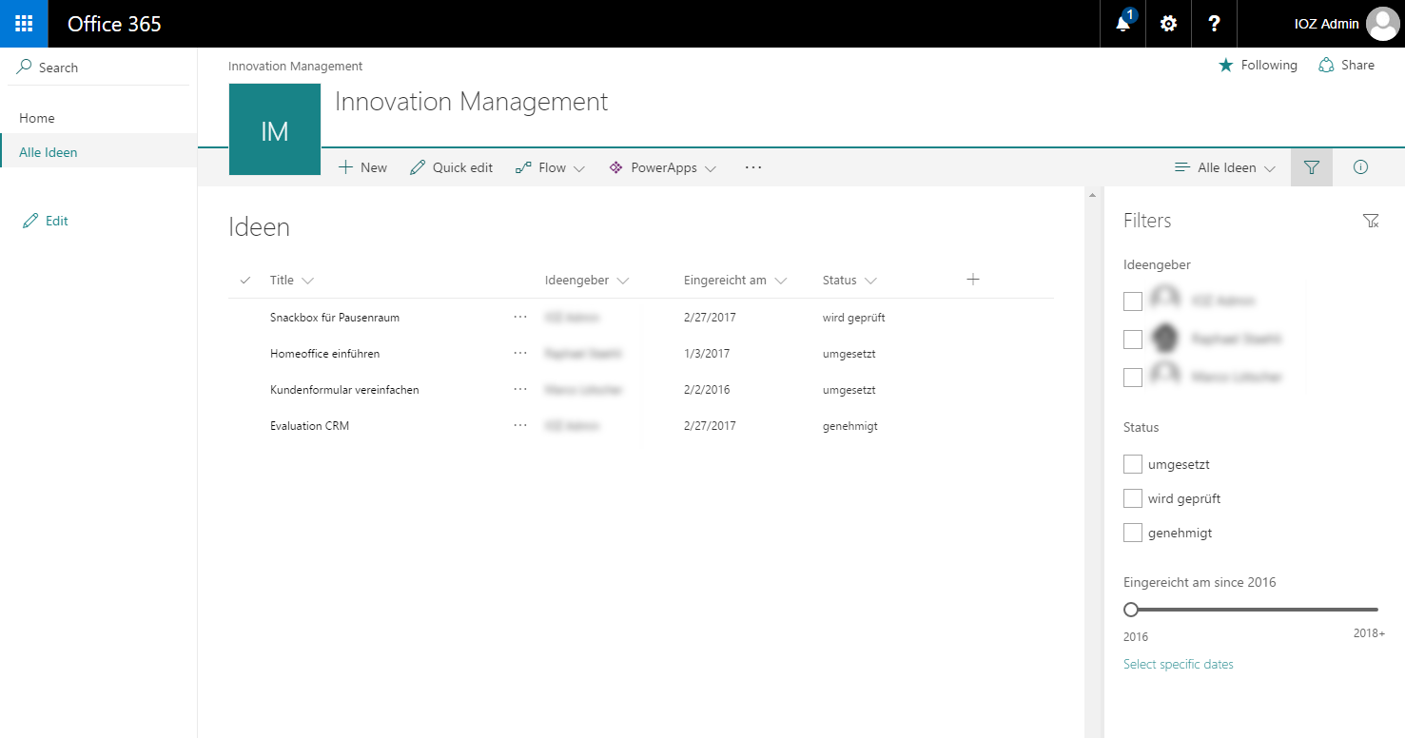
Task: Add a new column with the plus icon
Action: pos(972,280)
